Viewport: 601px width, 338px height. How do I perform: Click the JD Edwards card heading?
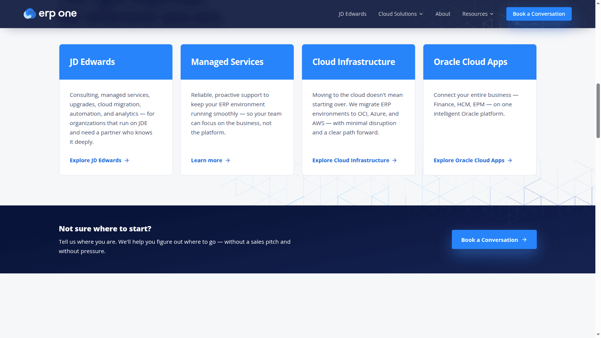pos(92,62)
